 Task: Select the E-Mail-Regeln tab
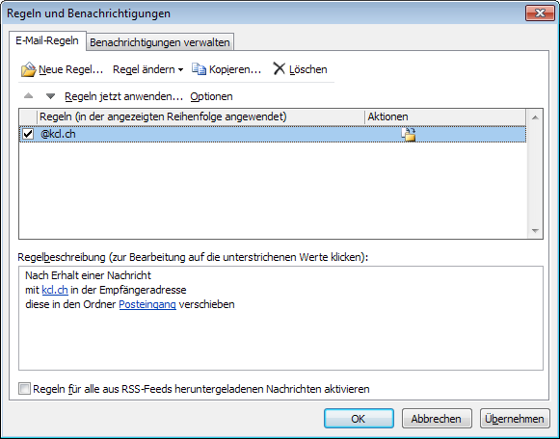[47, 40]
